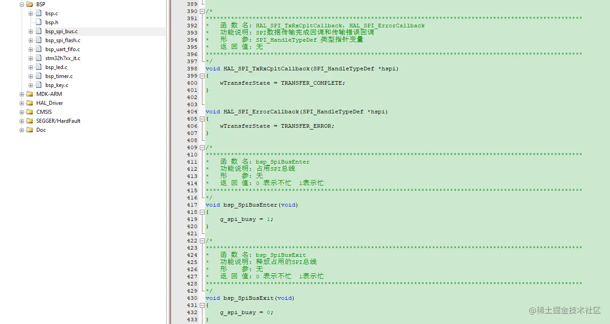
Task: Select bsp_timer.c in the project tree
Action: [x=59, y=76]
